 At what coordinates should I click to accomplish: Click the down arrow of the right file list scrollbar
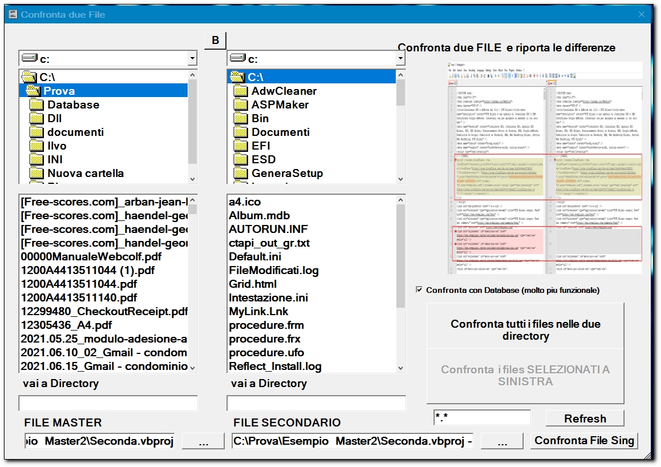pos(400,368)
